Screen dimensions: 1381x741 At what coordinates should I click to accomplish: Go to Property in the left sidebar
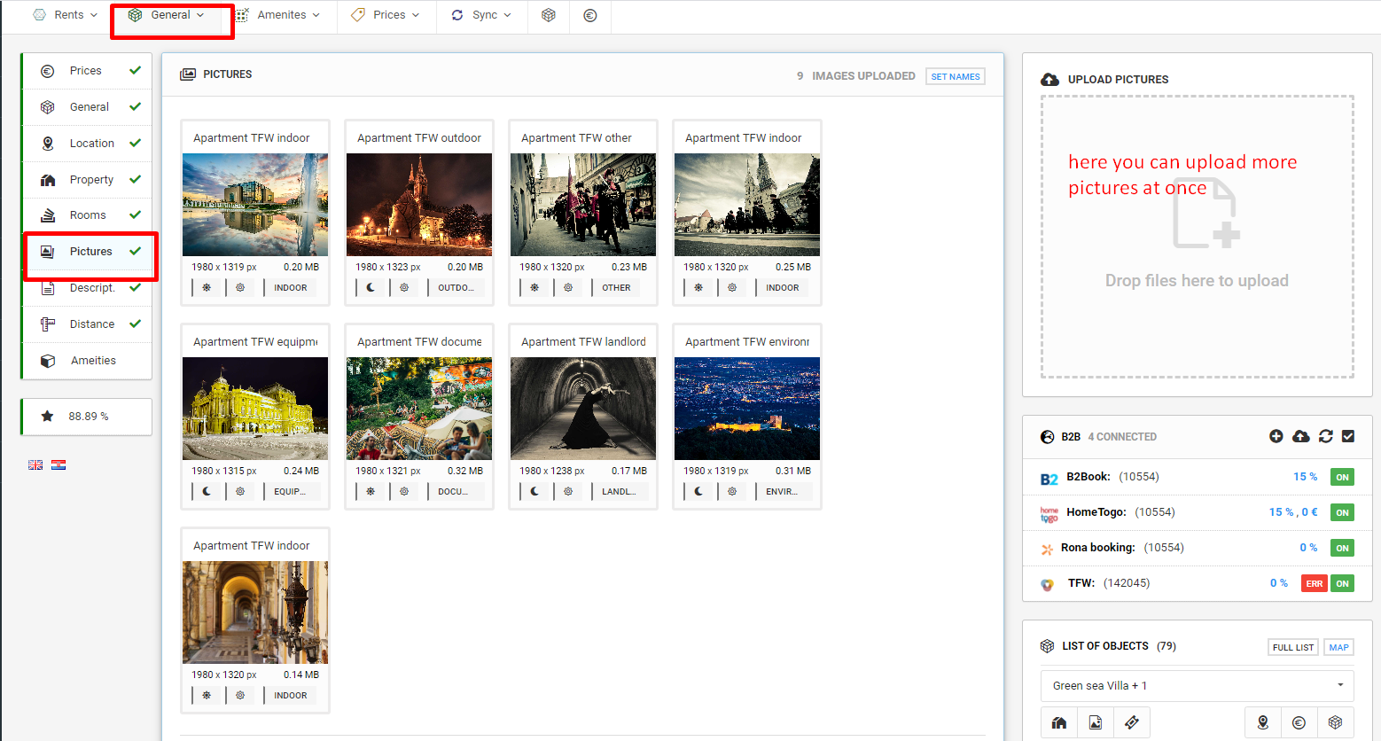[x=87, y=179]
